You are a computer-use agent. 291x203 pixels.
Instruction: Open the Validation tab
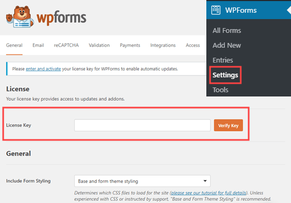99,46
